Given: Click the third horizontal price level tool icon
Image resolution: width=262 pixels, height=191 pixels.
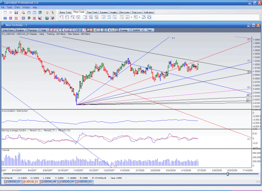Looking at the screenshot, I should [x=96, y=17].
